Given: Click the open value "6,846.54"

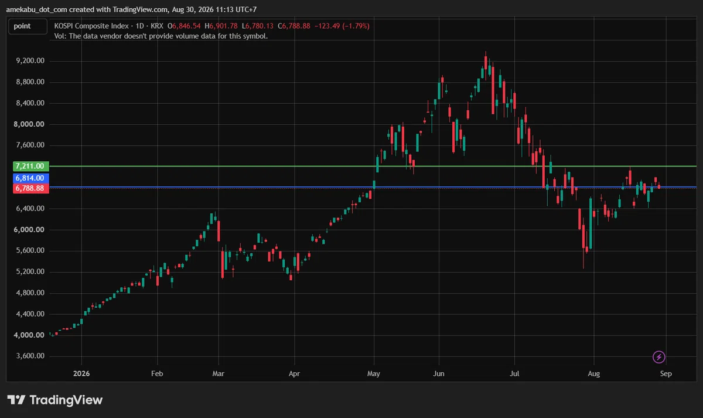Looking at the screenshot, I should (187, 26).
